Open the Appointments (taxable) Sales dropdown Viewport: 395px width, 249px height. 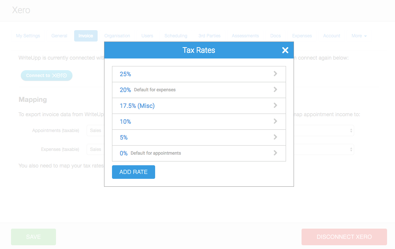tap(96, 131)
